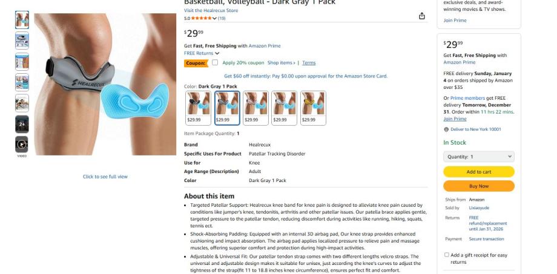Choose the black color variant swatch
557x274 pixels.
point(198,108)
